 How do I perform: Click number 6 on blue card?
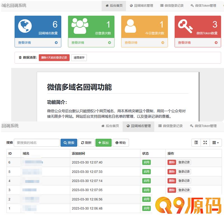tap(55, 24)
